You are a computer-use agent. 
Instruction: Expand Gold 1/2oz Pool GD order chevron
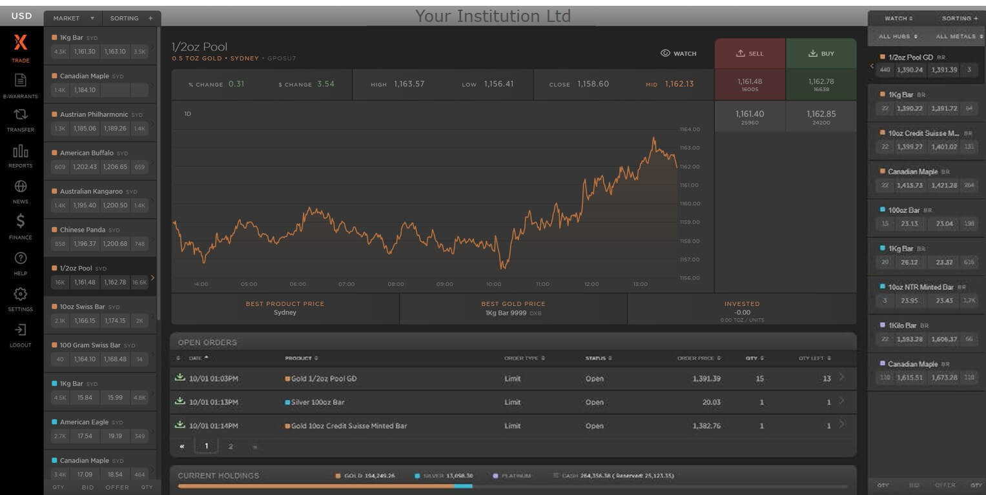tap(841, 378)
